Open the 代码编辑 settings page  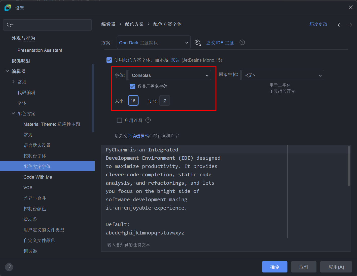click(26, 92)
